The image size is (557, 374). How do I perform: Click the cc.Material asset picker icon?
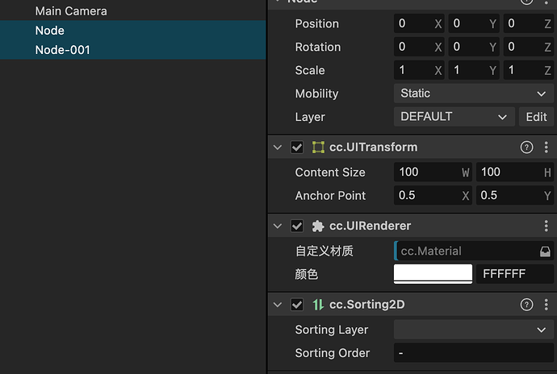[546, 251]
